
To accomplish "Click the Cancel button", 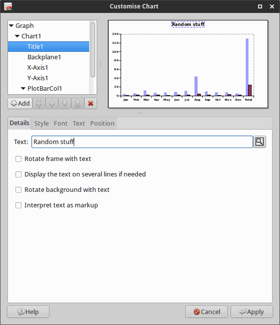I will click(x=206, y=312).
